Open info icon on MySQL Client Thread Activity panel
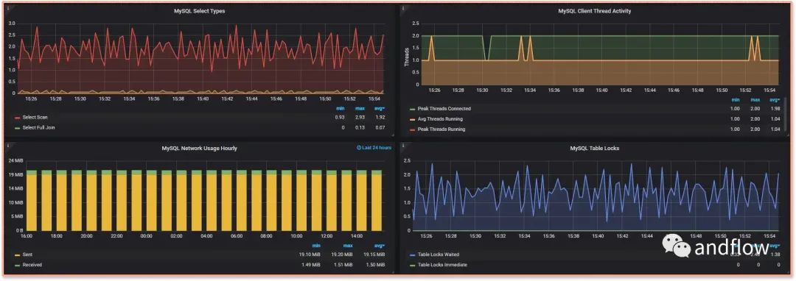This screenshot has height=281, width=796. (403, 9)
